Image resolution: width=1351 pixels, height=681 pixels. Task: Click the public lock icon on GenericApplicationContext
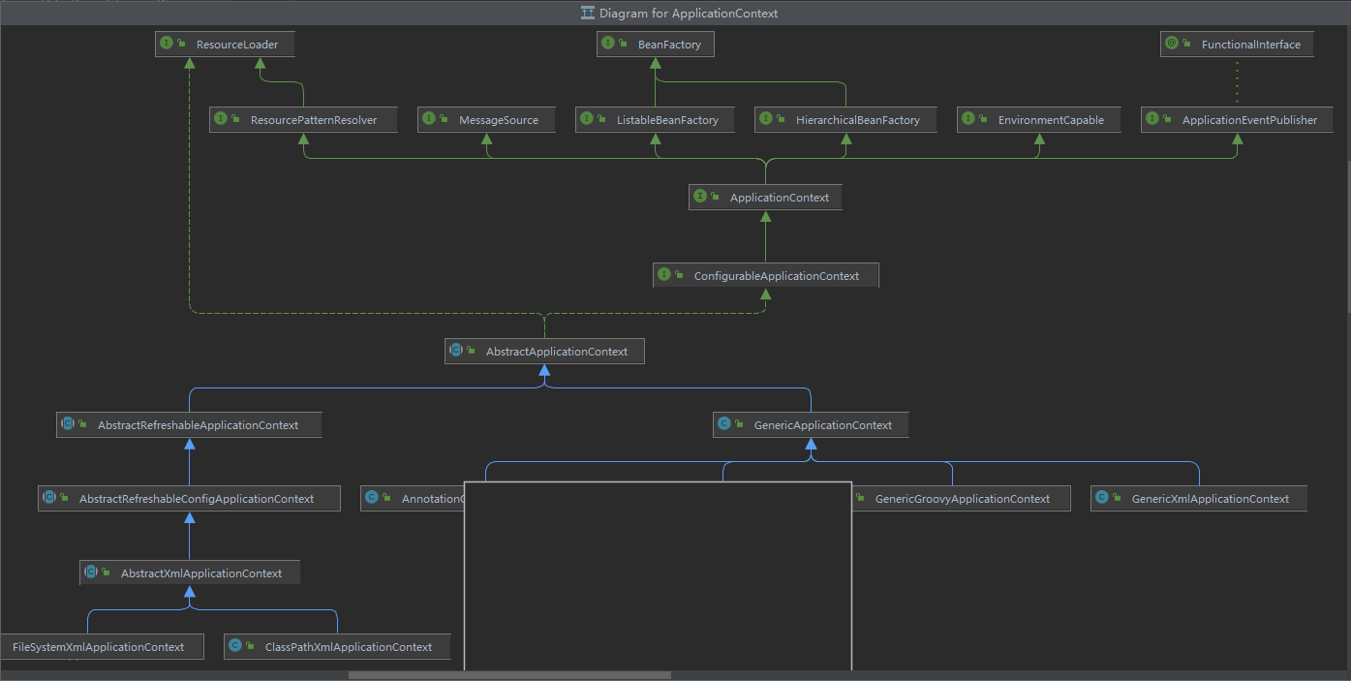pos(740,425)
